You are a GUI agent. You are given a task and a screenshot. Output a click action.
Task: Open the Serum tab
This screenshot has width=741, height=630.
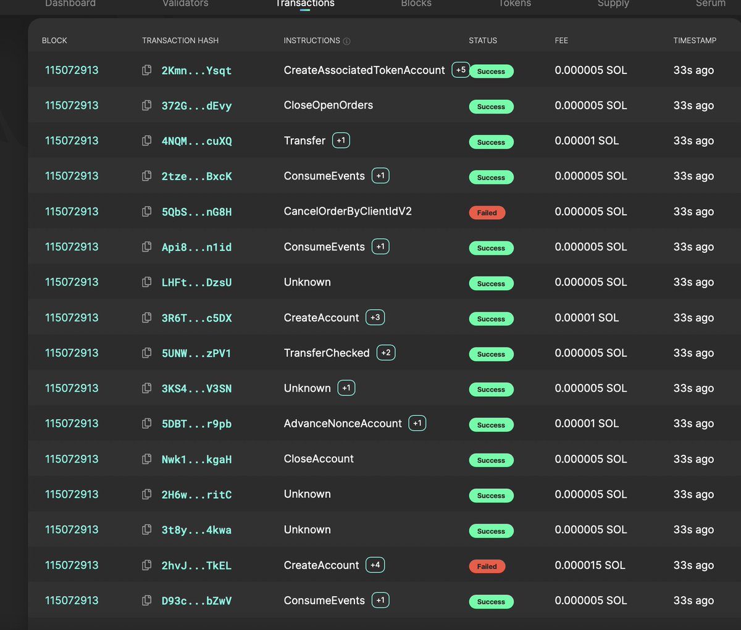(711, 4)
